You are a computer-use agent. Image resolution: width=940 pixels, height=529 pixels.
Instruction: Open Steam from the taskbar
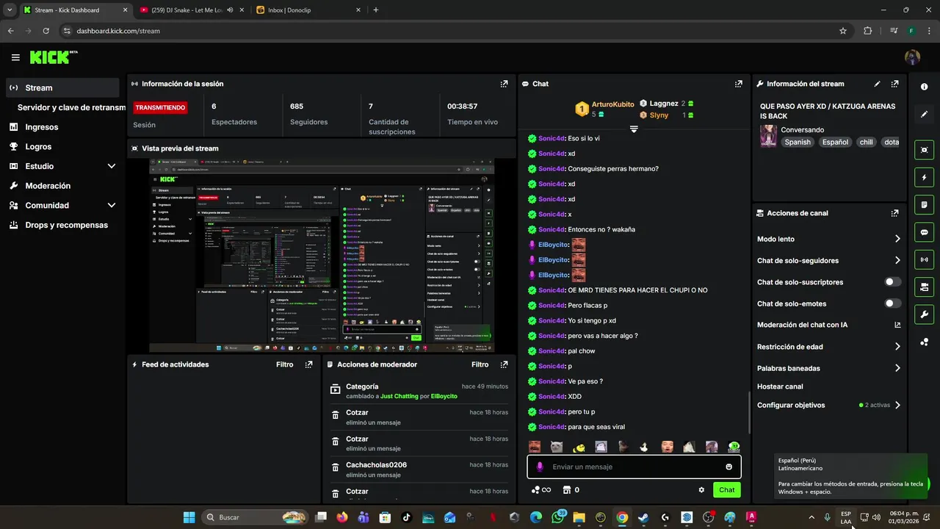[x=643, y=517]
